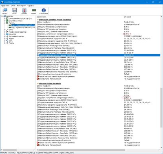Screen dimensions: 163x154
Task: Expand the Порты tree node
Action: 4,43
